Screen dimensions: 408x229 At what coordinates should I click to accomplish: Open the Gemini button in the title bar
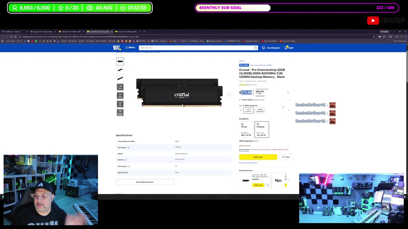[384, 31]
